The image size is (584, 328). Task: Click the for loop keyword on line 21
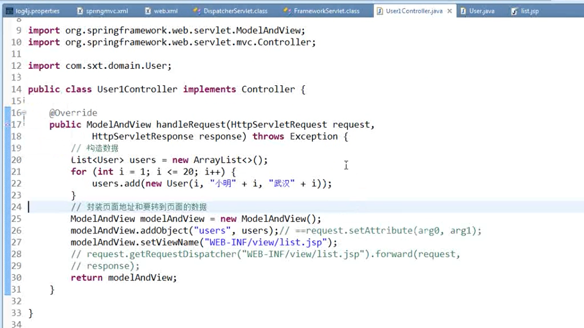click(79, 172)
